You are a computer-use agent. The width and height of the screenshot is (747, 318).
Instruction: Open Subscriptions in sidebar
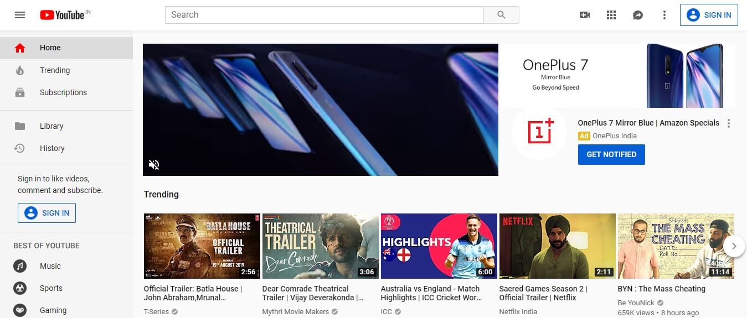[66, 92]
